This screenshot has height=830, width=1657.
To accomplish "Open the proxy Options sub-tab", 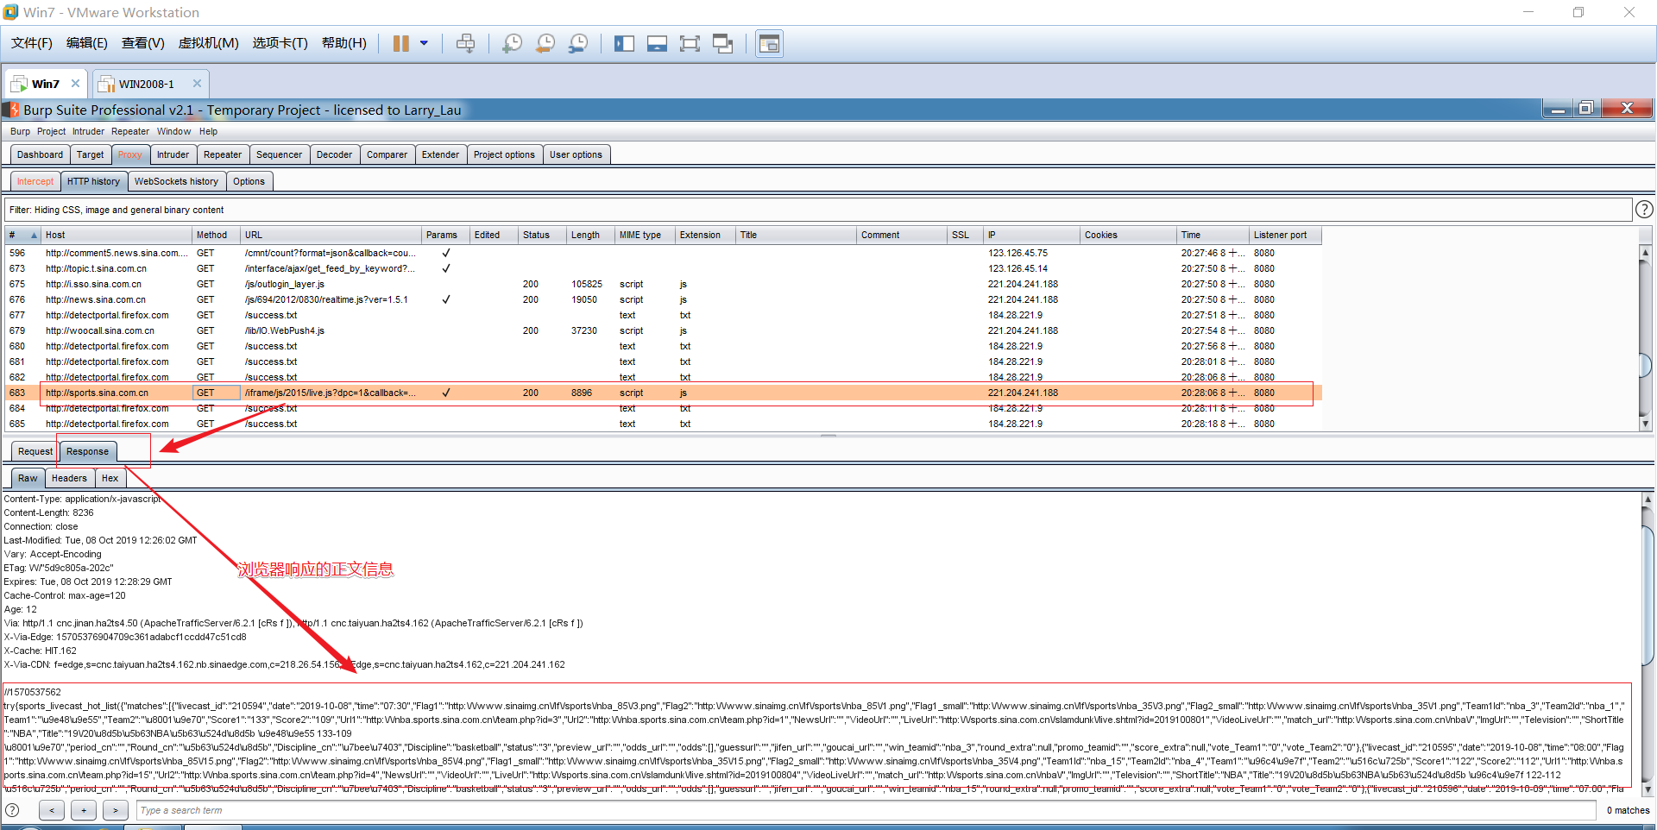I will click(249, 181).
